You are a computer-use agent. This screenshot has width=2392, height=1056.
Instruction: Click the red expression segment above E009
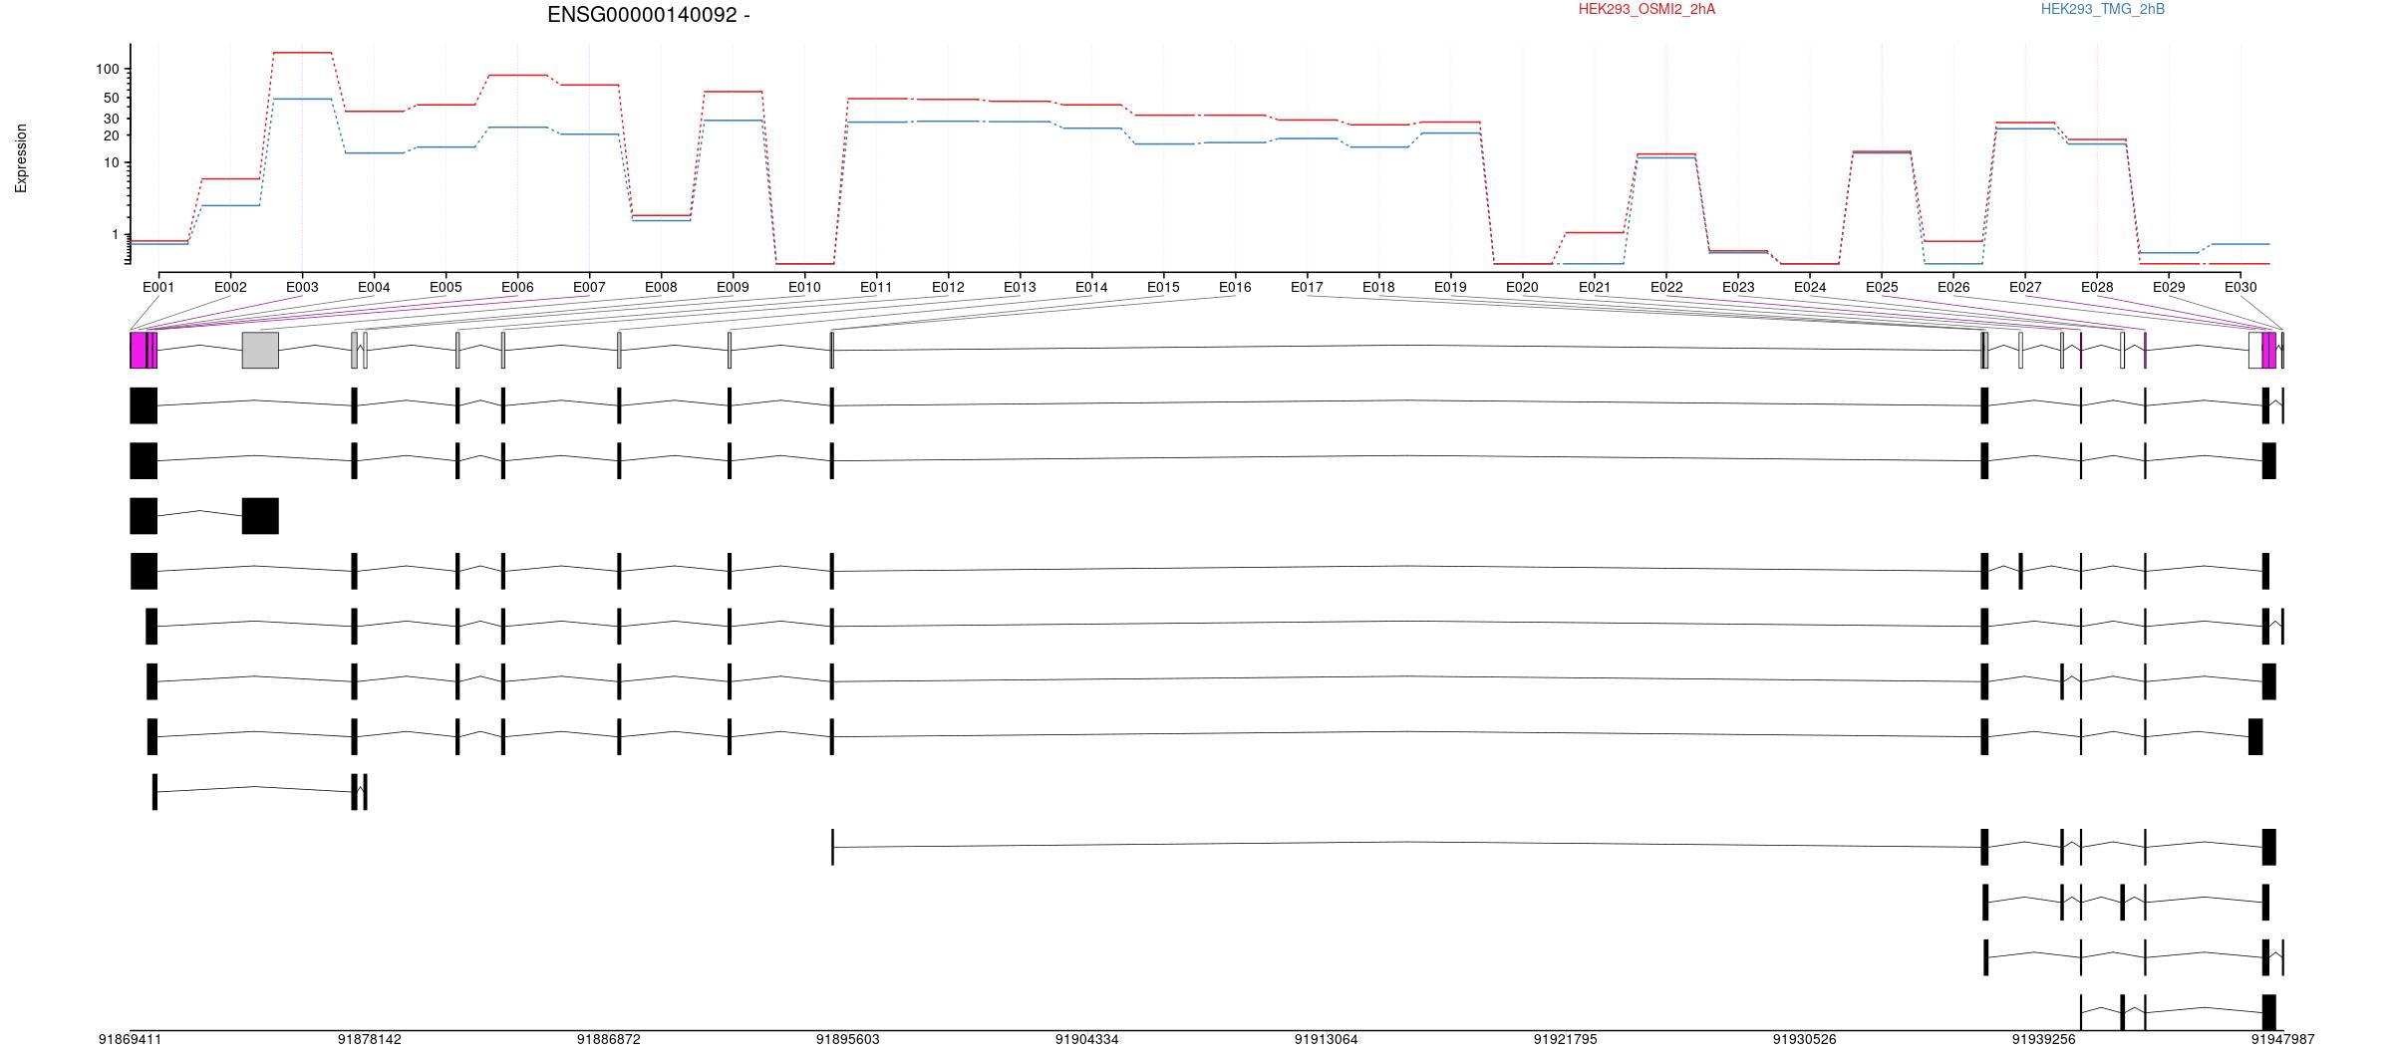click(x=733, y=92)
